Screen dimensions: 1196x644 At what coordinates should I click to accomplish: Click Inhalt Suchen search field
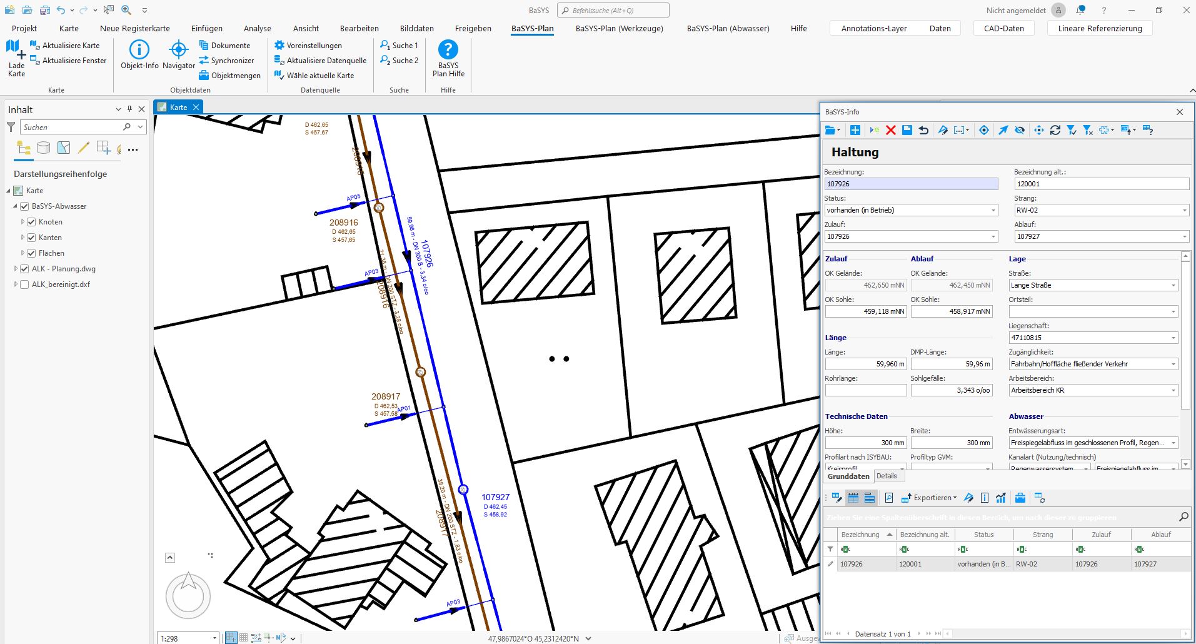coord(72,127)
